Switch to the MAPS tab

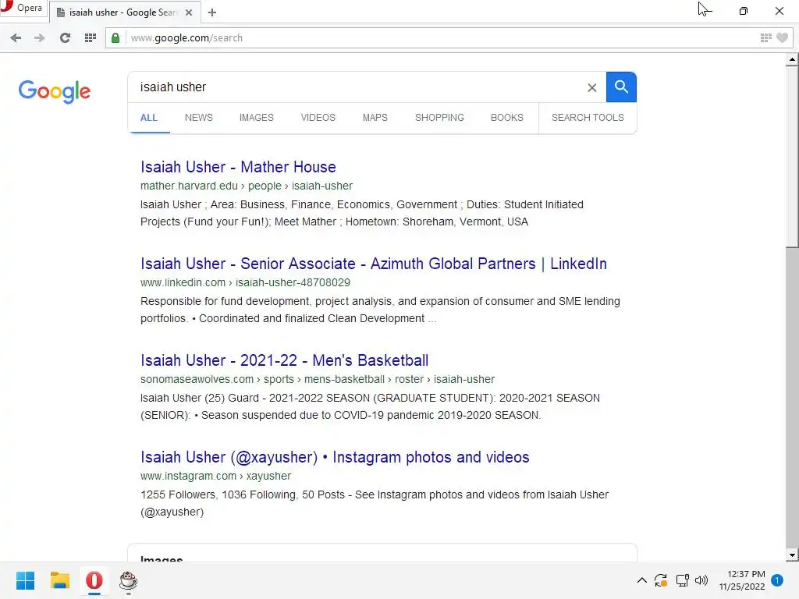pyautogui.click(x=375, y=118)
